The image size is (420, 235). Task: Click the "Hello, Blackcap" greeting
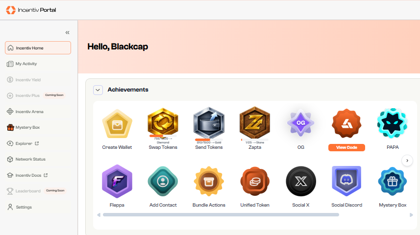point(118,47)
